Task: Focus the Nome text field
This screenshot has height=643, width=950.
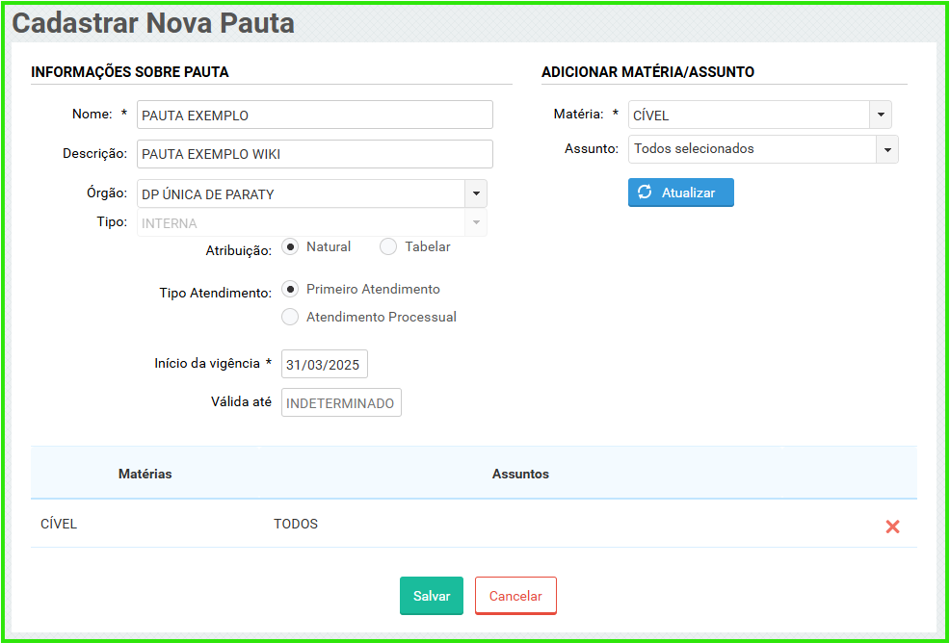Action: (314, 116)
